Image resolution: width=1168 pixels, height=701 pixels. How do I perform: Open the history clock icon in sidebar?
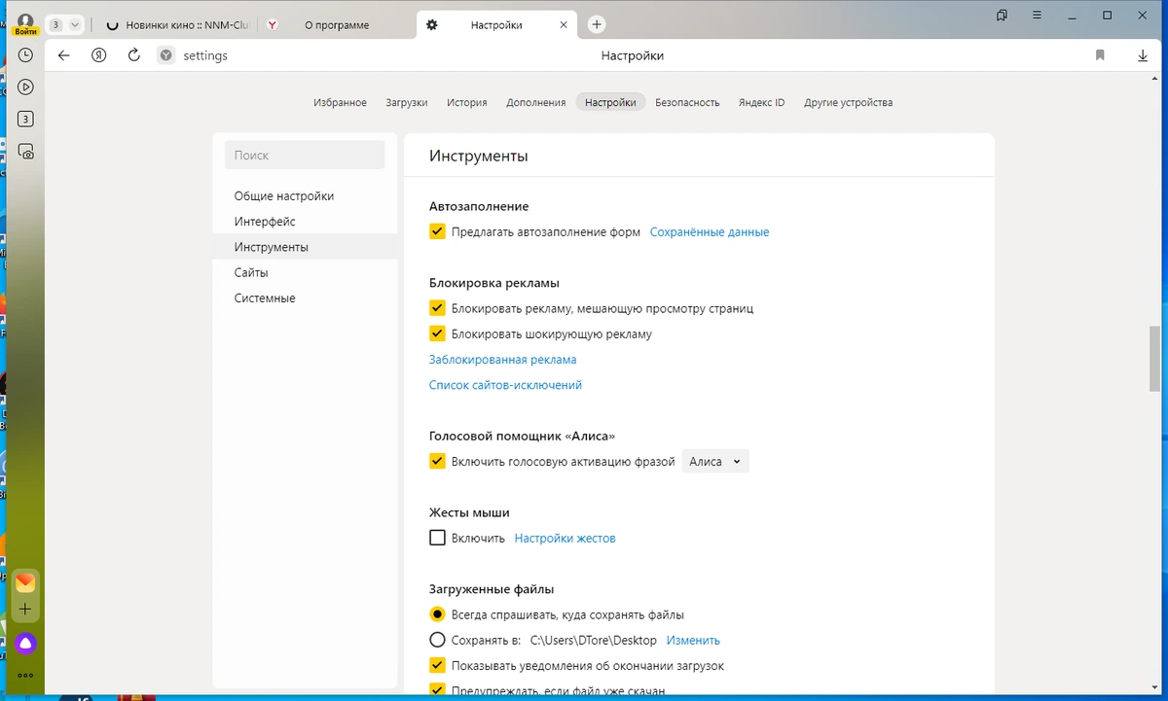(25, 55)
